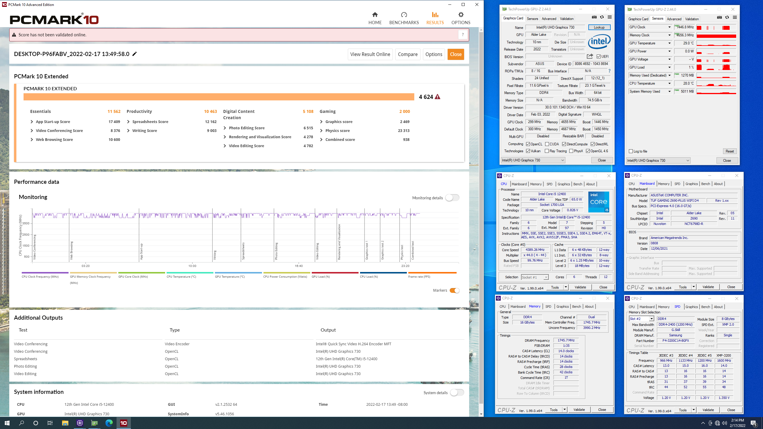The image size is (763, 429).
Task: Open GPU Clock sensor dropdown
Action: pos(669,27)
